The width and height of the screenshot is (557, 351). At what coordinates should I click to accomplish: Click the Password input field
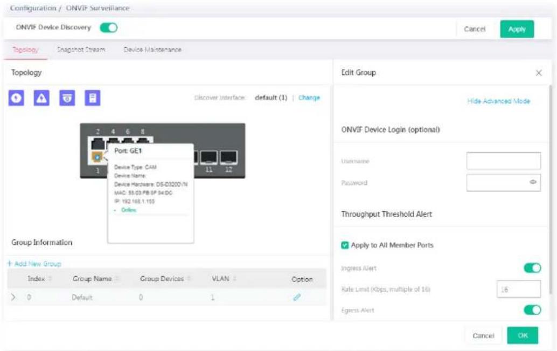click(503, 182)
